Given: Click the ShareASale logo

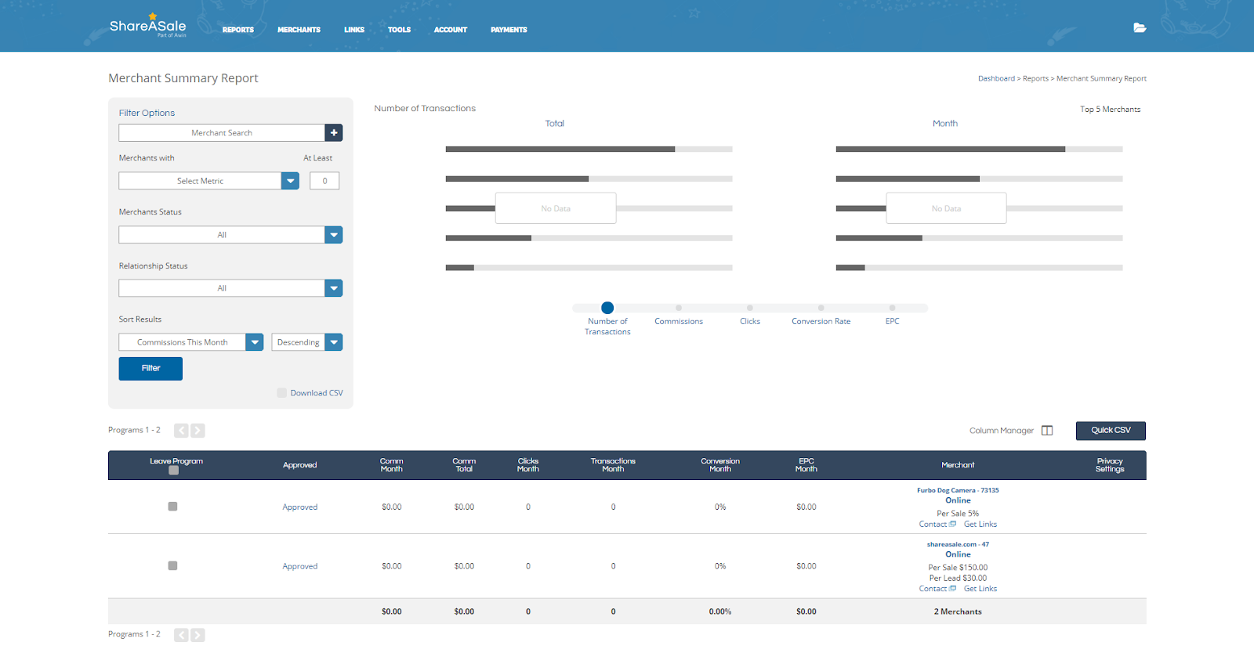Looking at the screenshot, I should coord(147,27).
